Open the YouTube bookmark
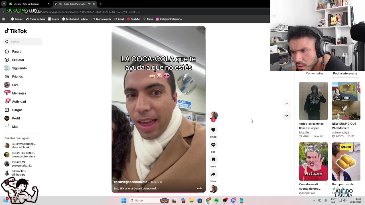The image size is (365, 205). coord(133,19)
